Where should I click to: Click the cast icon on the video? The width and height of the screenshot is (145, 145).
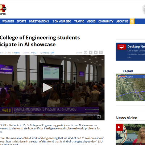pos(99,117)
